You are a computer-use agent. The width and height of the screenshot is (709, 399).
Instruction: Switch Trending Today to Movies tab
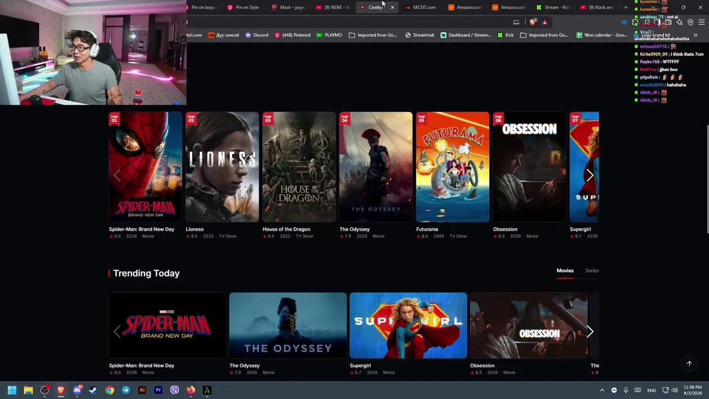(565, 270)
